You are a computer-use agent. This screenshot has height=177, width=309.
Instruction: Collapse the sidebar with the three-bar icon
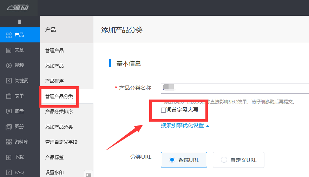[19, 22]
